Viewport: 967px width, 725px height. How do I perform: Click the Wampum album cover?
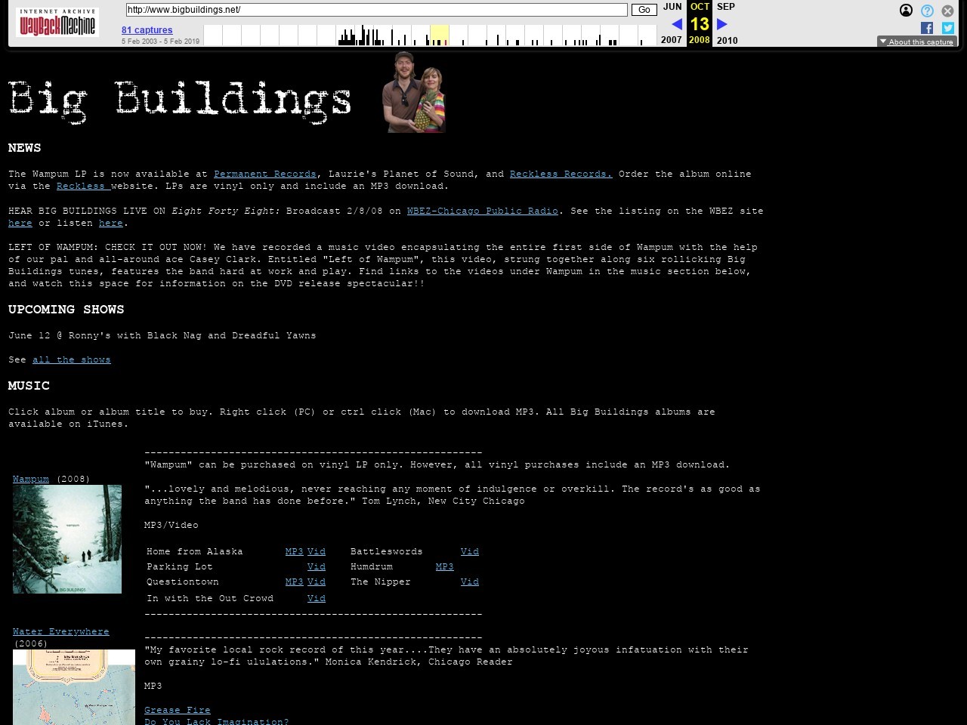pyautogui.click(x=67, y=539)
